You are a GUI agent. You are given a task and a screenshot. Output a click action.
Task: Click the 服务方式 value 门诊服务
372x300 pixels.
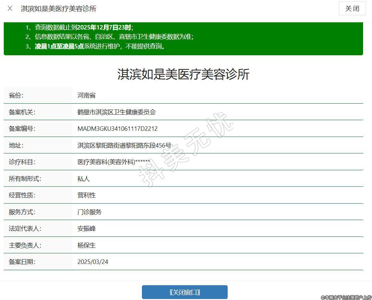89,212
